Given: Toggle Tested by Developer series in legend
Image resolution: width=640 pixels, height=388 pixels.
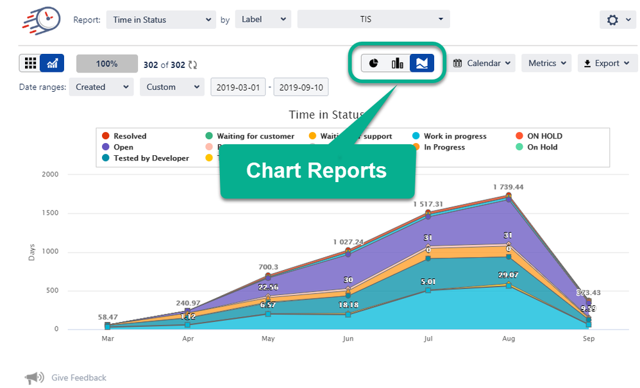Looking at the screenshot, I should tap(146, 158).
